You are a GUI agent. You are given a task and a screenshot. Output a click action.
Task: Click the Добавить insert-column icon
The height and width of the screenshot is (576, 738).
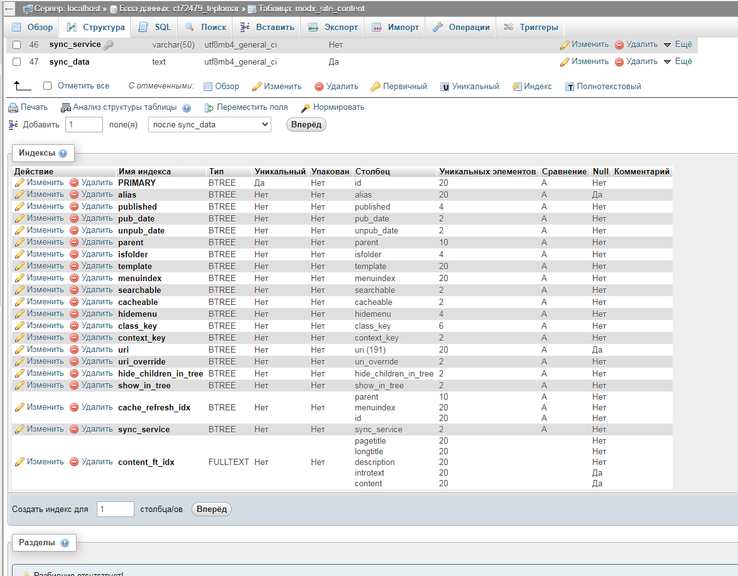pos(13,125)
